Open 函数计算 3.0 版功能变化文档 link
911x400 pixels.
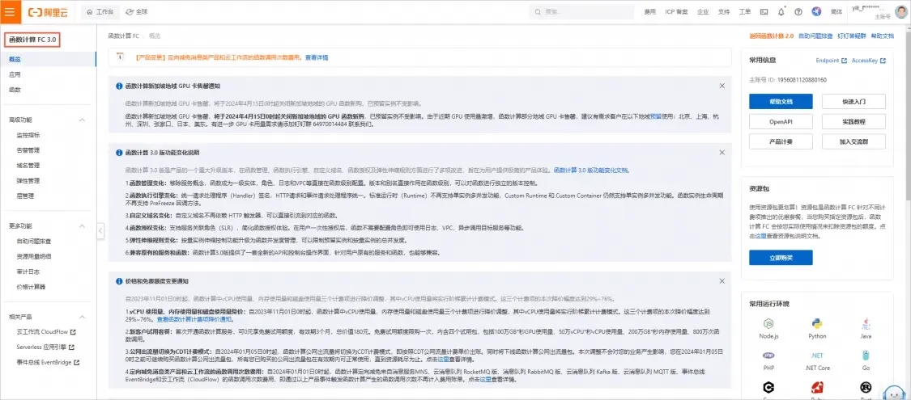pyautogui.click(x=591, y=171)
